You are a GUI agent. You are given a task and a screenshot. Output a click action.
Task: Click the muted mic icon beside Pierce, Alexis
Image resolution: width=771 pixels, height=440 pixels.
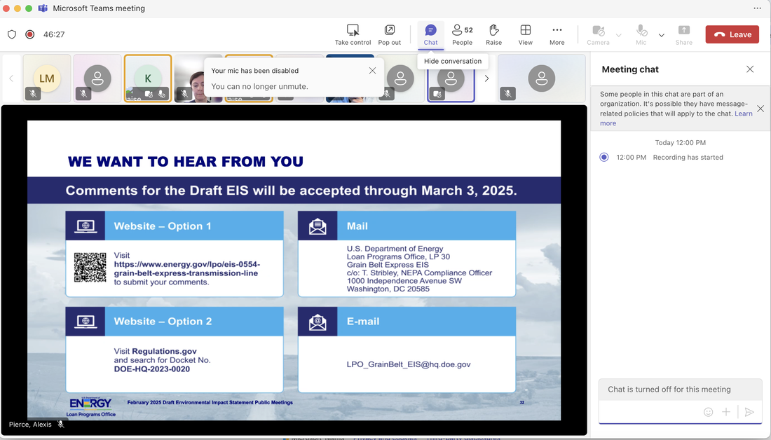(x=61, y=425)
